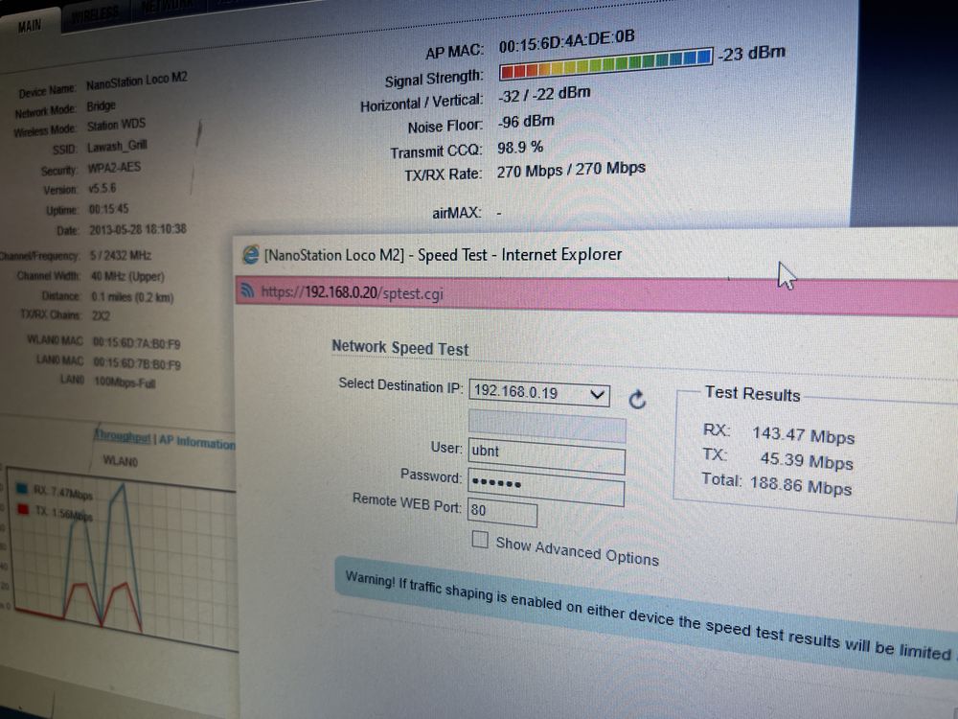Click the red TX legend square
The width and height of the screenshot is (958, 719).
(x=23, y=508)
